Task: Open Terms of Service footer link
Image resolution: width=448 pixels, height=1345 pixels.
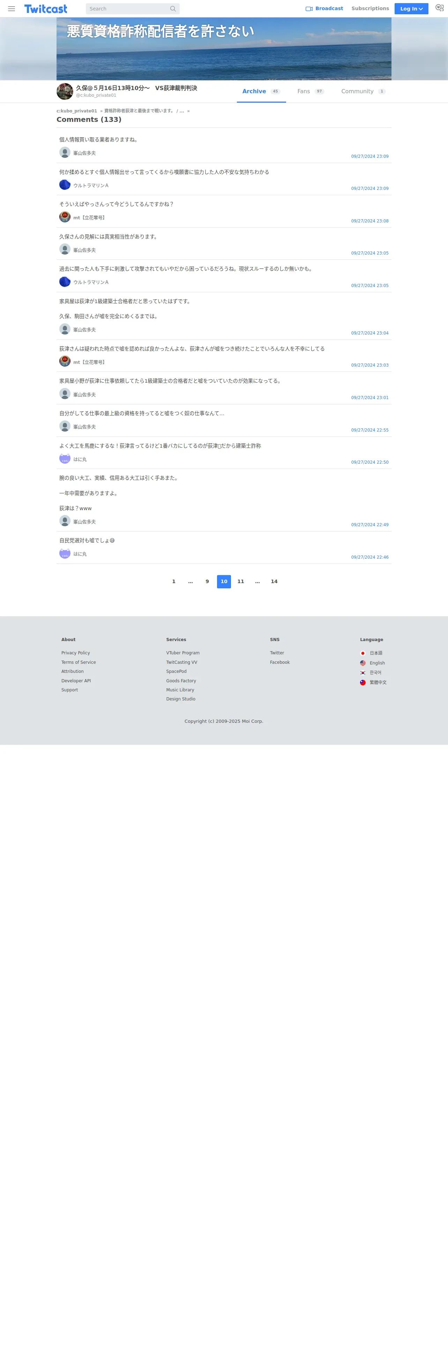Action: pos(78,663)
